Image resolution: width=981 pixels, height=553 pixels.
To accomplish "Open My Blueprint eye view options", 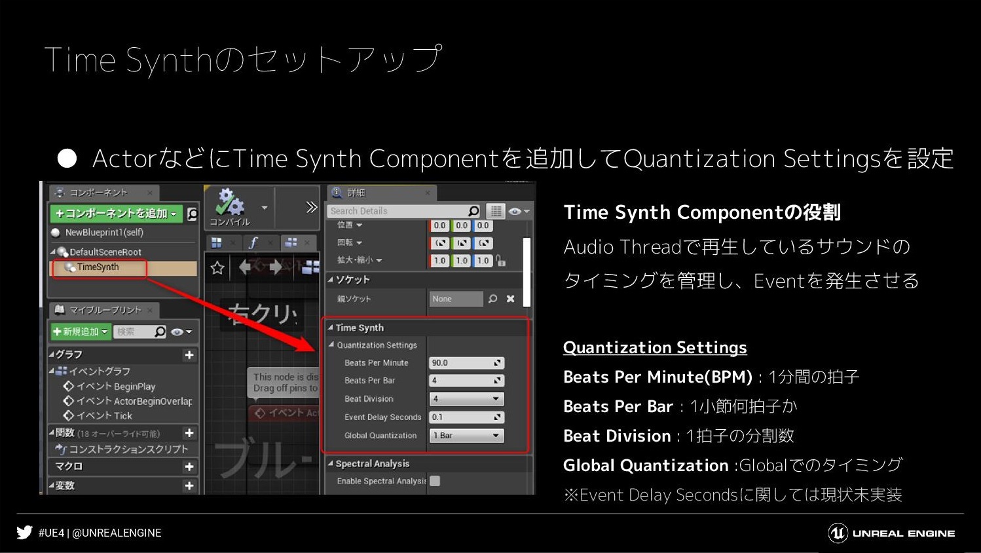I will click(181, 332).
